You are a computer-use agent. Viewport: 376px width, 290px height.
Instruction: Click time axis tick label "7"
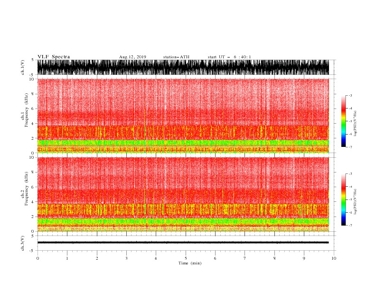[245, 258]
